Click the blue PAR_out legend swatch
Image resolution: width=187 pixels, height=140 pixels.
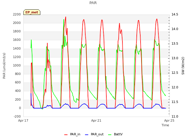pyautogui.click(x=86, y=135)
